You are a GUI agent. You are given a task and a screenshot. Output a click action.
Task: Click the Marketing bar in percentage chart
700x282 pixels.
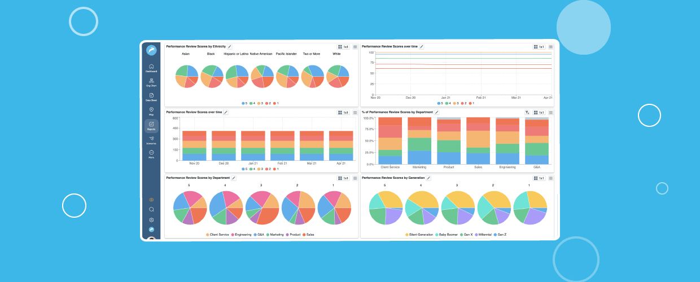click(419, 141)
